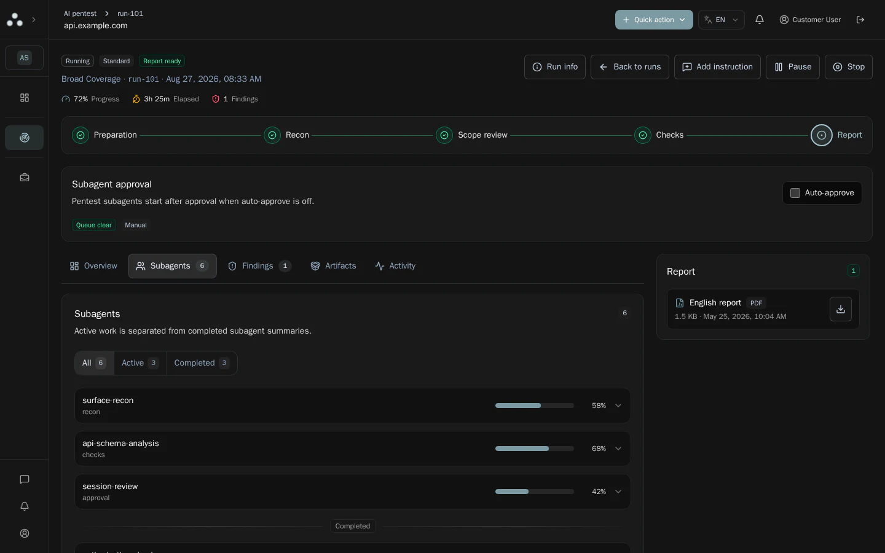Click the app logo in sidebar

coord(15,20)
